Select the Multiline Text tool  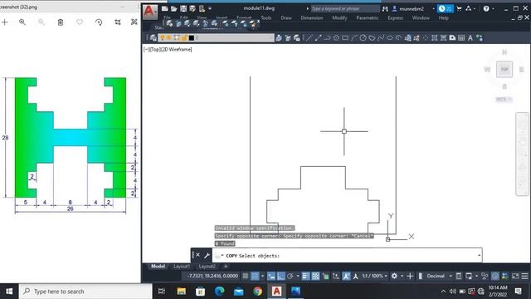tap(470, 38)
